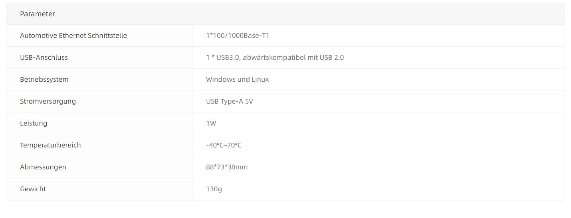Select the USB-Anschluss row label
The width and height of the screenshot is (571, 218).
(x=44, y=57)
